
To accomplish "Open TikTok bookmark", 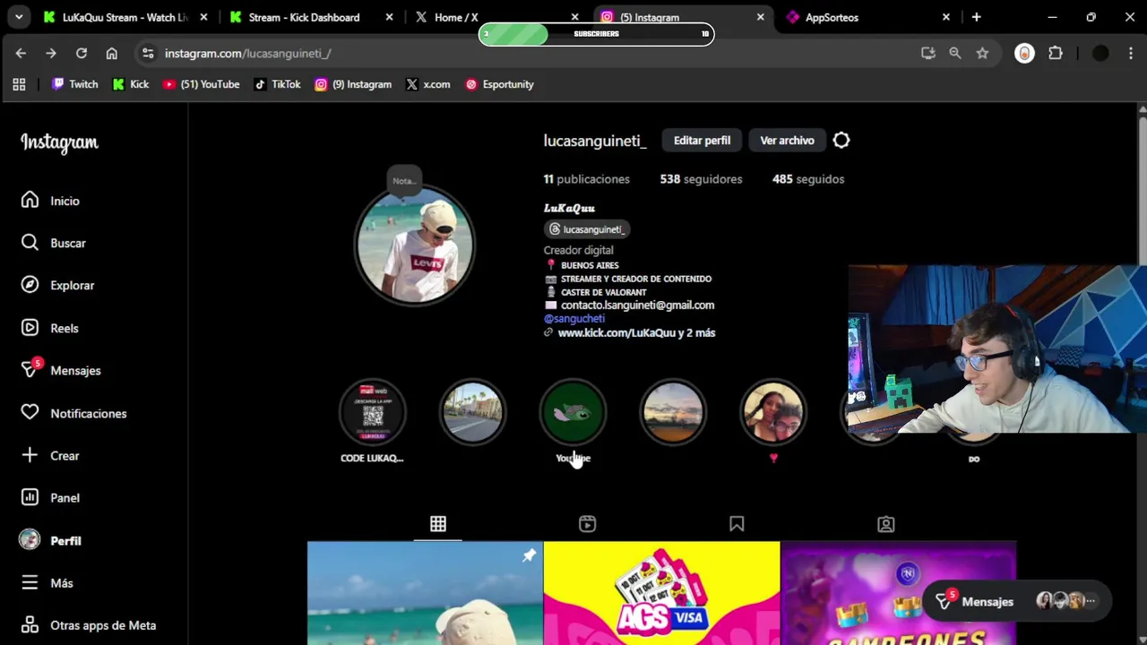I will 277,84.
